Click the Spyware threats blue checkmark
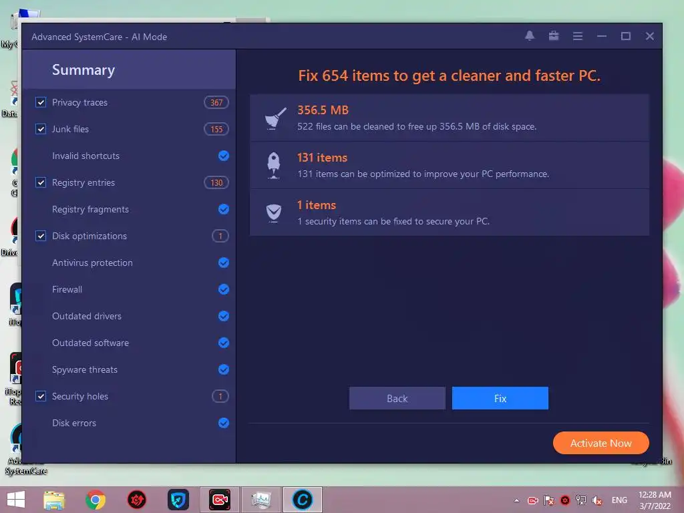The width and height of the screenshot is (684, 513). [x=223, y=369]
